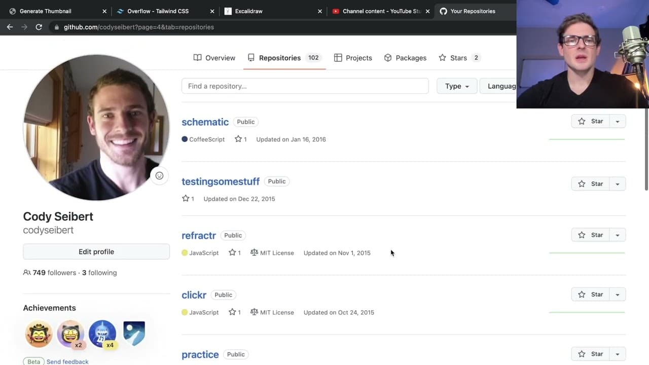Close the Excalidraw tab
The width and height of the screenshot is (649, 365).
click(320, 11)
